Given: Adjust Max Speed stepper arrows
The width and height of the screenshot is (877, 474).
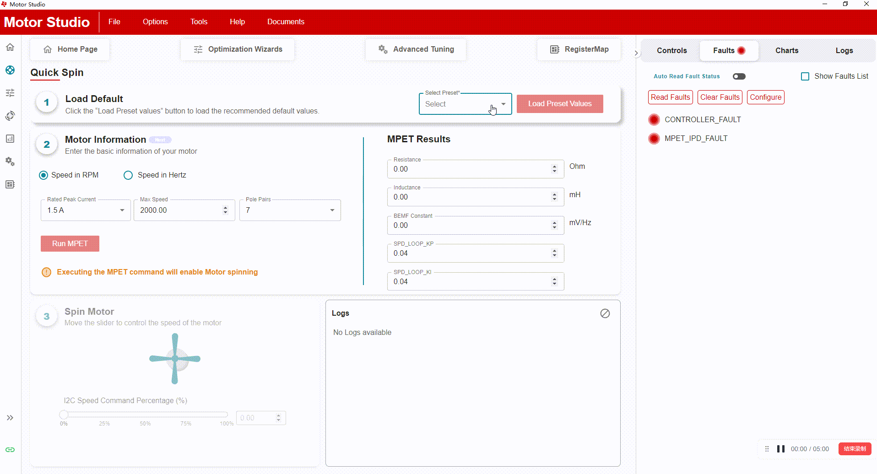Looking at the screenshot, I should pyautogui.click(x=225, y=210).
